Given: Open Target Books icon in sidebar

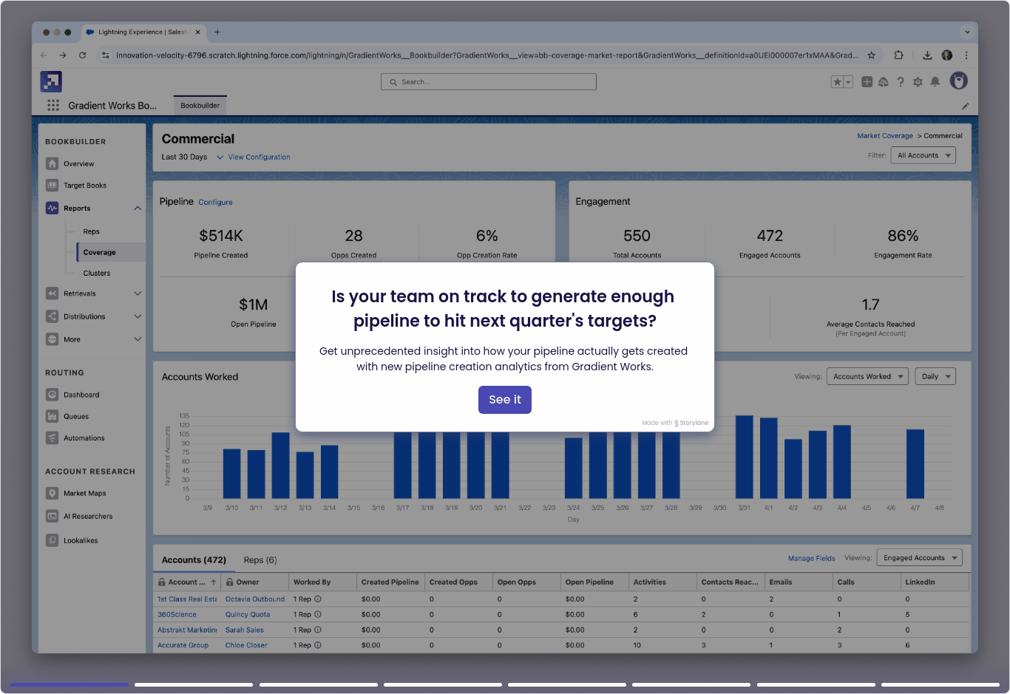Looking at the screenshot, I should (52, 186).
